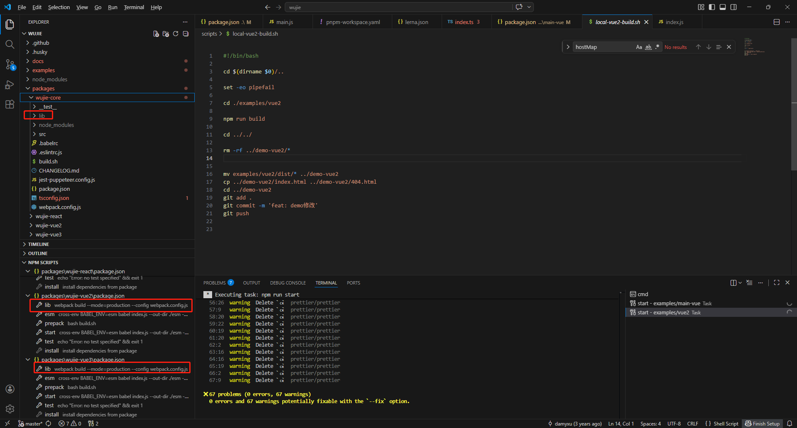Toggle Match Whole Word in find widget

pyautogui.click(x=648, y=47)
